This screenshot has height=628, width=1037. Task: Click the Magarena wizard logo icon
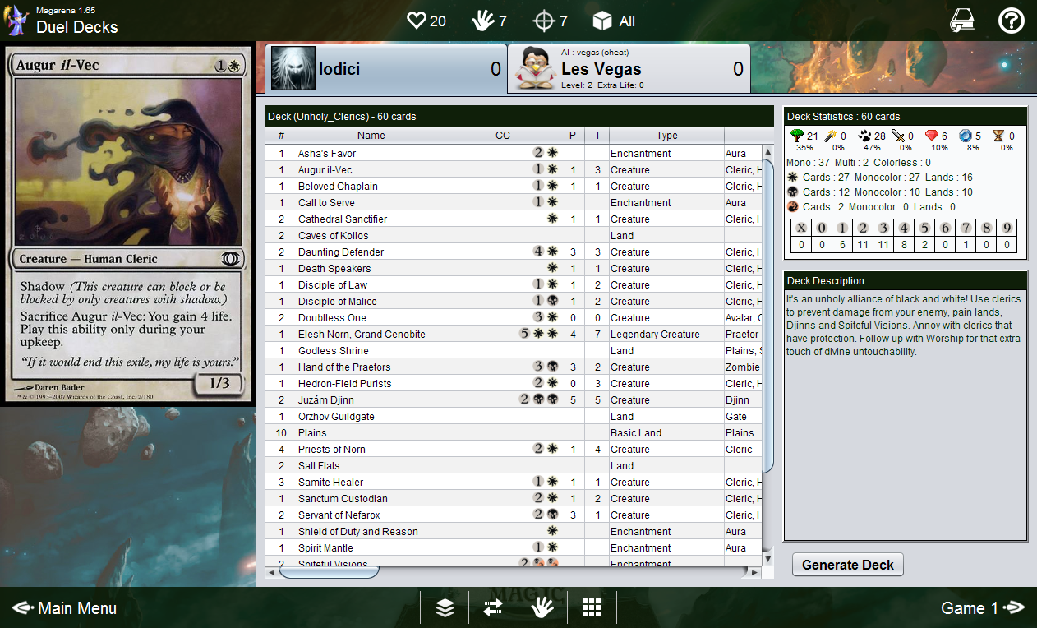(x=16, y=20)
